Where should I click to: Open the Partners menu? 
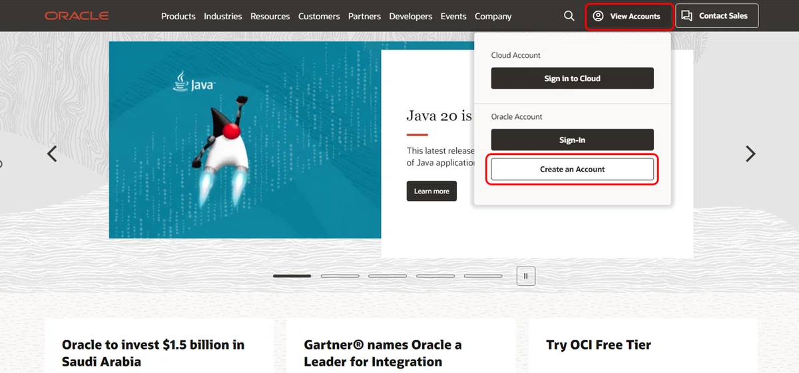click(365, 16)
